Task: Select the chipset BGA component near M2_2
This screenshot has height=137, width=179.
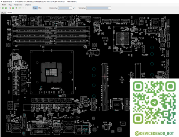Action: [122, 39]
